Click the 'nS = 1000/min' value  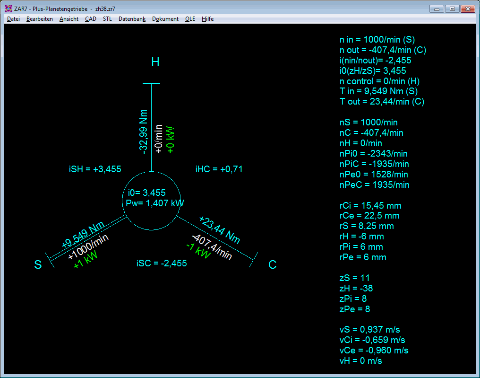pos(369,123)
